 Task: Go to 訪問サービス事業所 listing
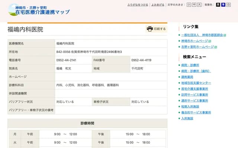click(x=194, y=95)
